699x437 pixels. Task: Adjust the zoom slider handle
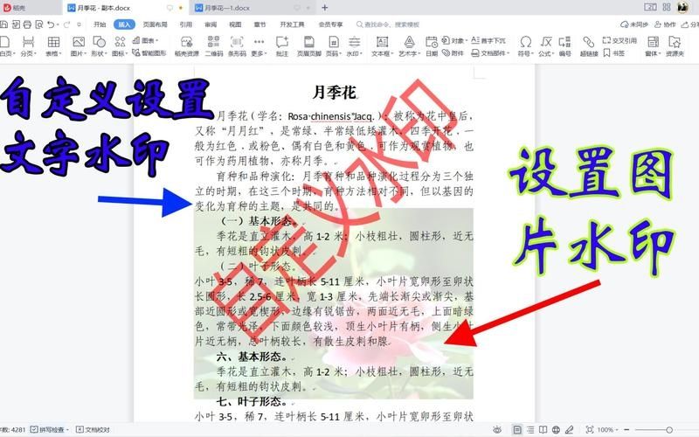(x=669, y=430)
